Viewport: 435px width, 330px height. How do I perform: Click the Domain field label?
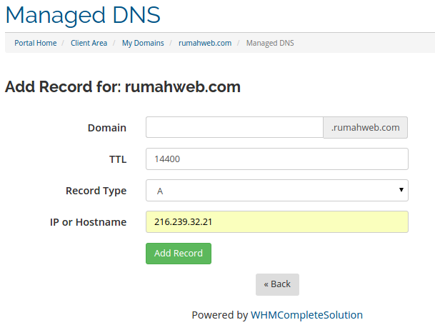click(107, 128)
